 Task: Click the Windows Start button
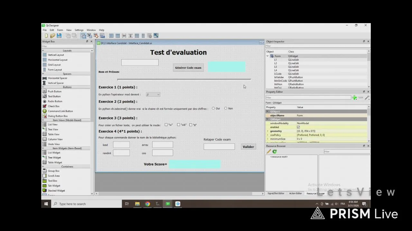(x=46, y=204)
